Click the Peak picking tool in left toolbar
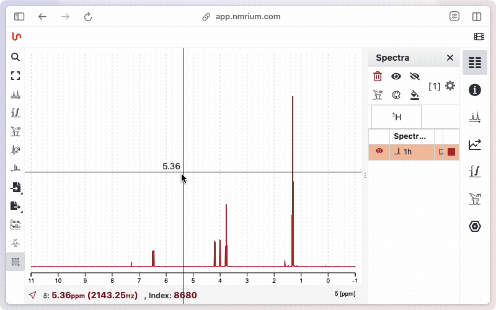The width and height of the screenshot is (496, 310). pyautogui.click(x=15, y=94)
